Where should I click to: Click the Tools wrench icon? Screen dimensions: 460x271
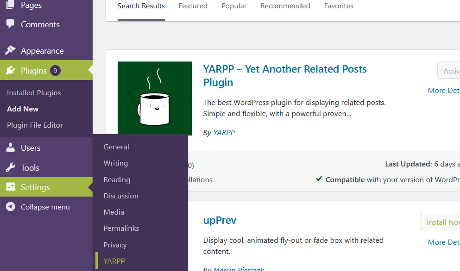[x=10, y=167]
